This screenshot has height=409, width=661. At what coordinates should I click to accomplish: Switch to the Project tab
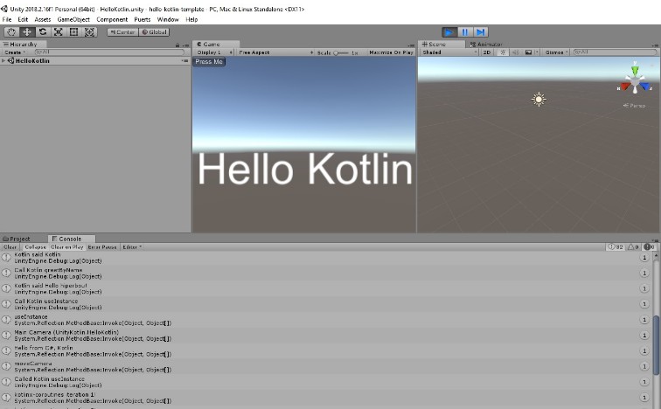click(17, 239)
